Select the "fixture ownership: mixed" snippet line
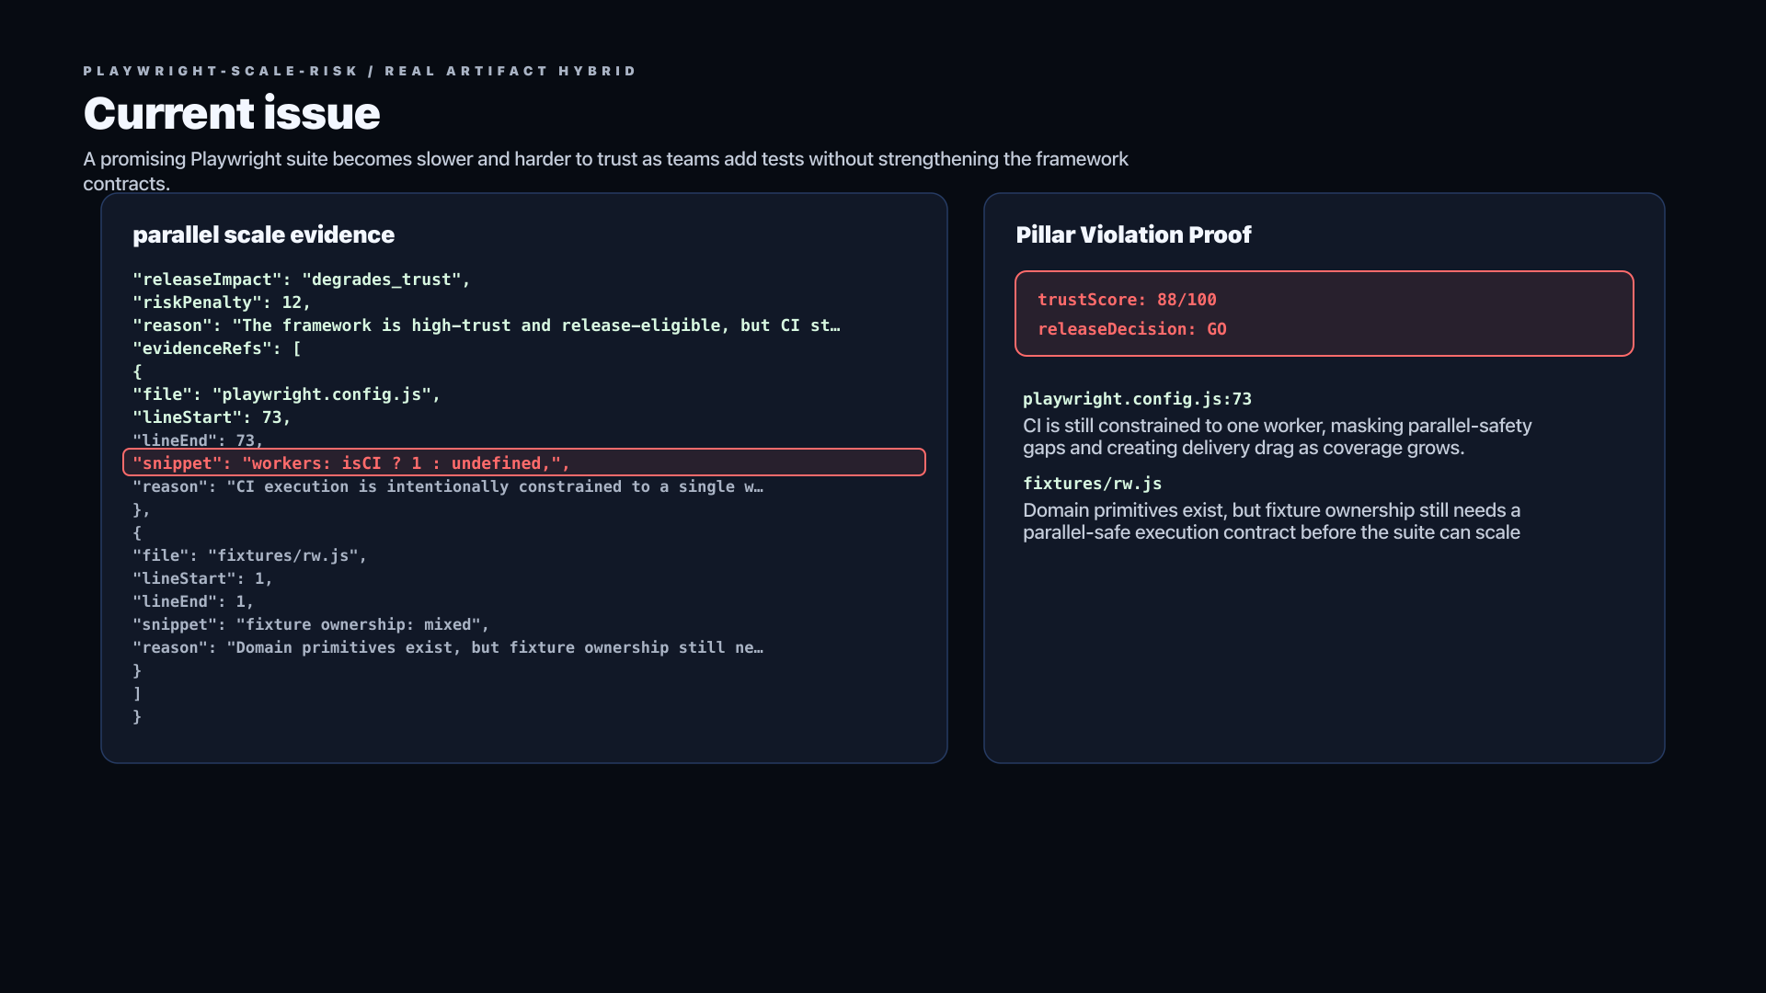The height and width of the screenshot is (993, 1766). coord(311,624)
